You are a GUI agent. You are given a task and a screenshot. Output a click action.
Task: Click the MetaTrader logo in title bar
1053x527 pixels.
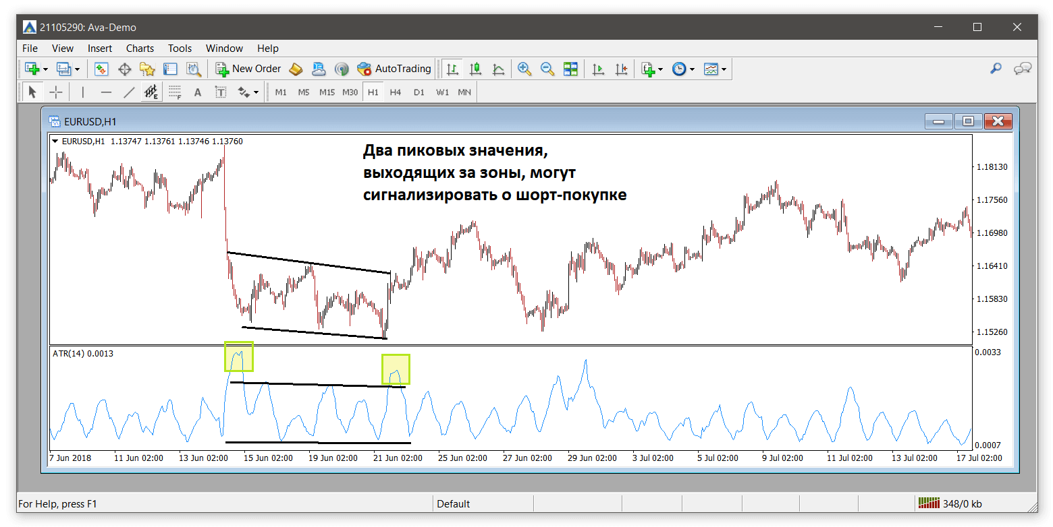coord(30,28)
